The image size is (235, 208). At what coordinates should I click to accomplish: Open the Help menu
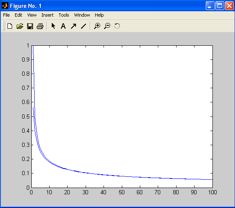99,15
